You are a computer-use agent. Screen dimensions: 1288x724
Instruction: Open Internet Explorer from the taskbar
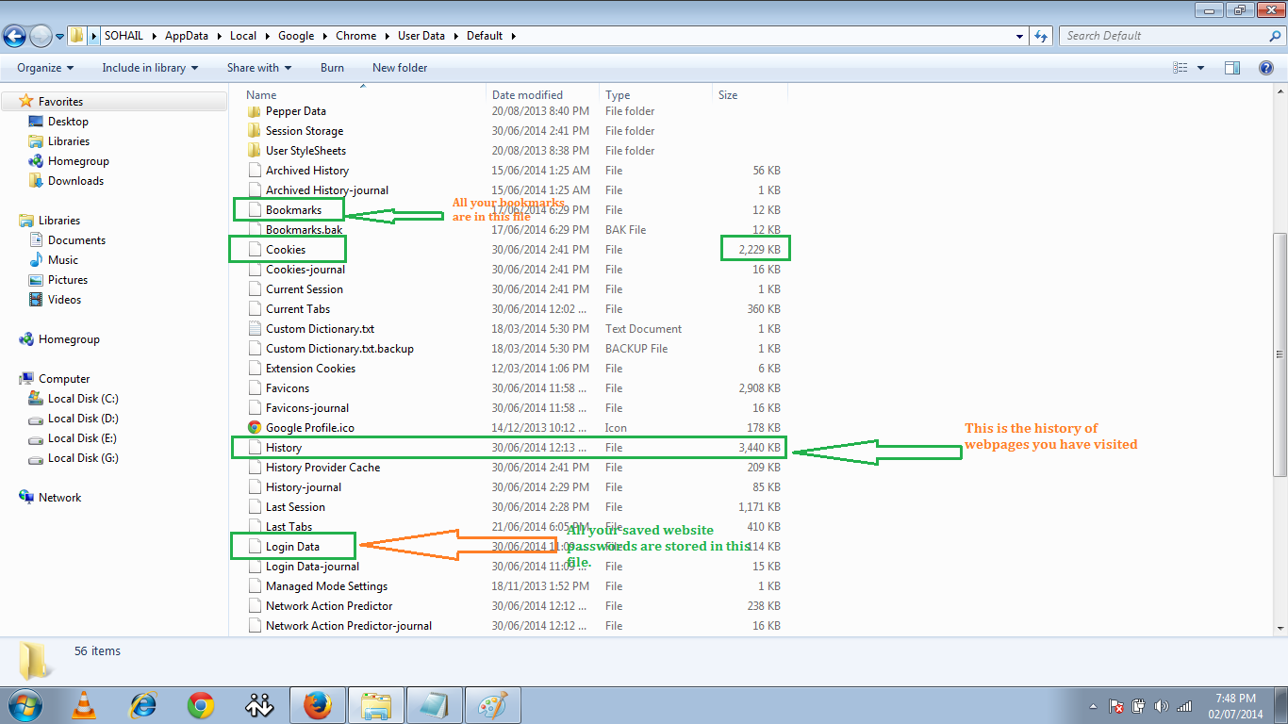(x=142, y=705)
